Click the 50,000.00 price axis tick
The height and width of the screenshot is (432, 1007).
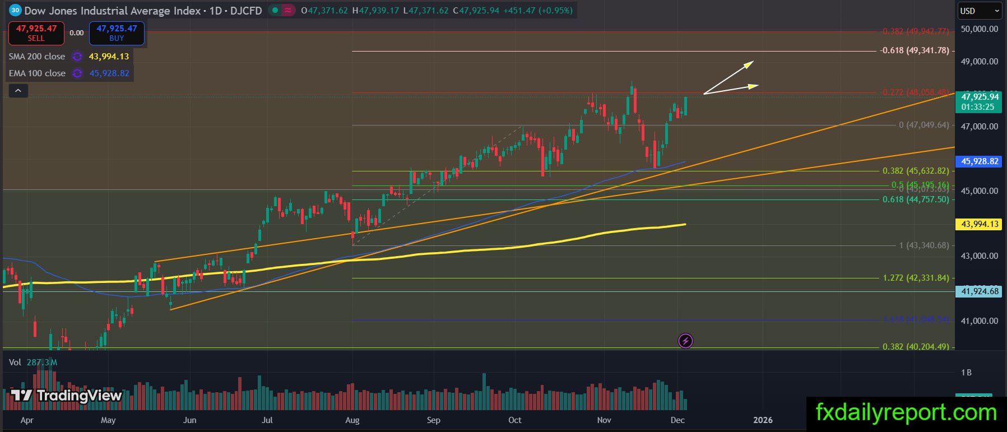pos(980,29)
